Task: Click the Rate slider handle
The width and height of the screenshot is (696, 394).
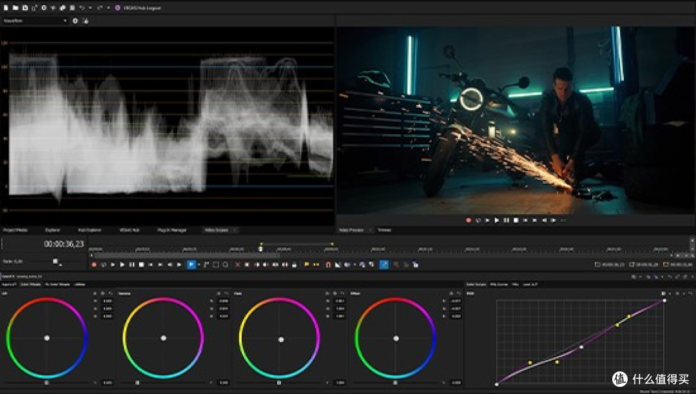Action: (x=55, y=261)
